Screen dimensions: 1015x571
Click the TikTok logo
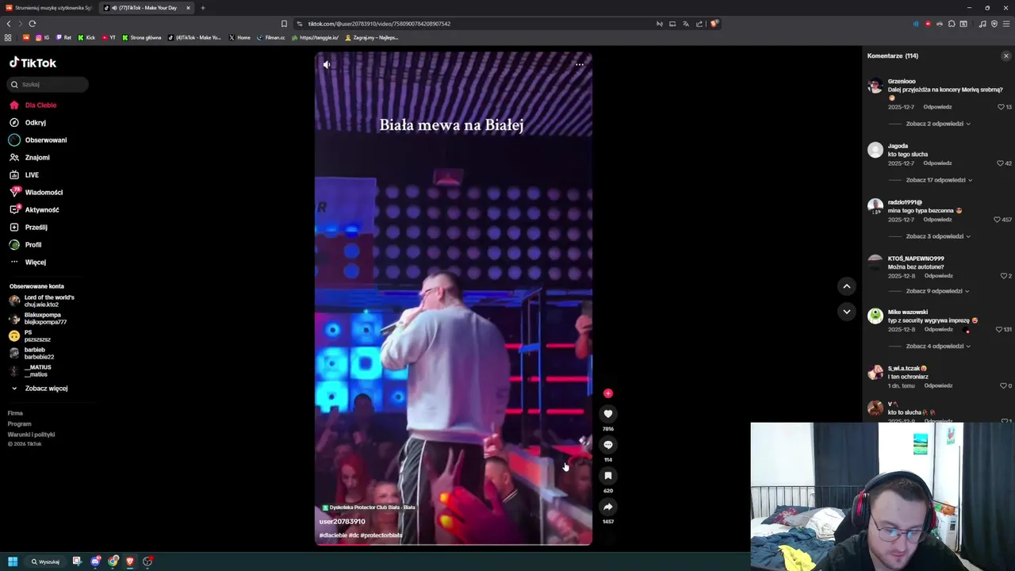pyautogui.click(x=33, y=63)
